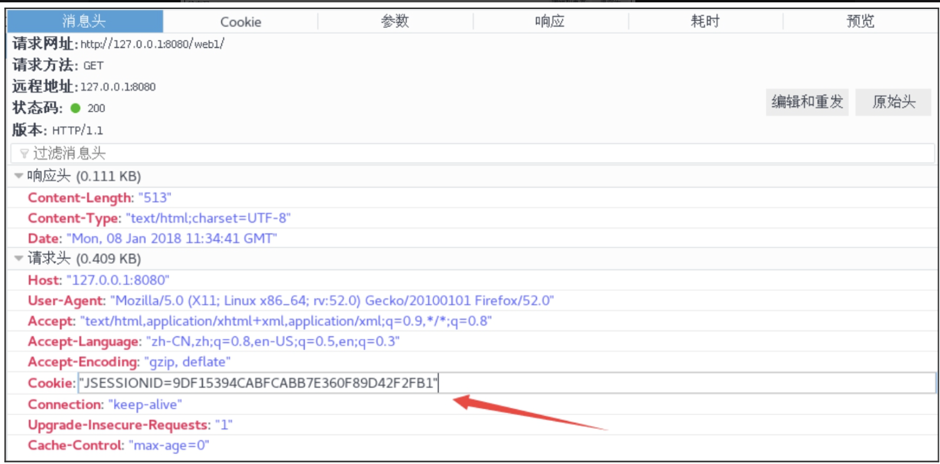Select the Connection "keep-alive" row
This screenshot has height=464, width=940.
click(x=472, y=404)
